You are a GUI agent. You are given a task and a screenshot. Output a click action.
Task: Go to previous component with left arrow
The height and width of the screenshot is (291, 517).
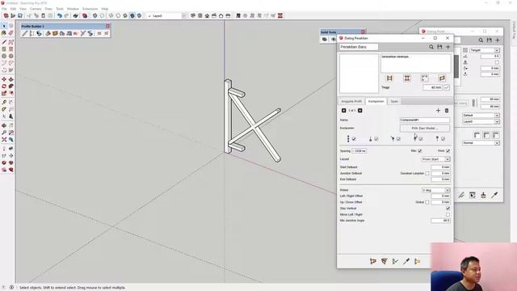pyautogui.click(x=343, y=110)
